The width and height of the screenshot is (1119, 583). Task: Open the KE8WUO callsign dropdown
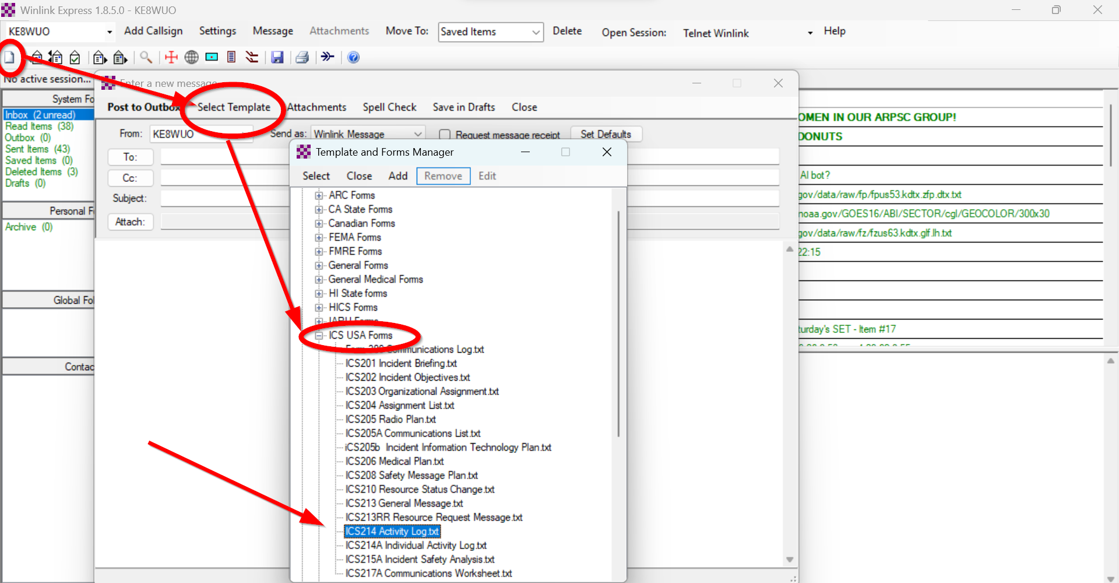coord(109,32)
